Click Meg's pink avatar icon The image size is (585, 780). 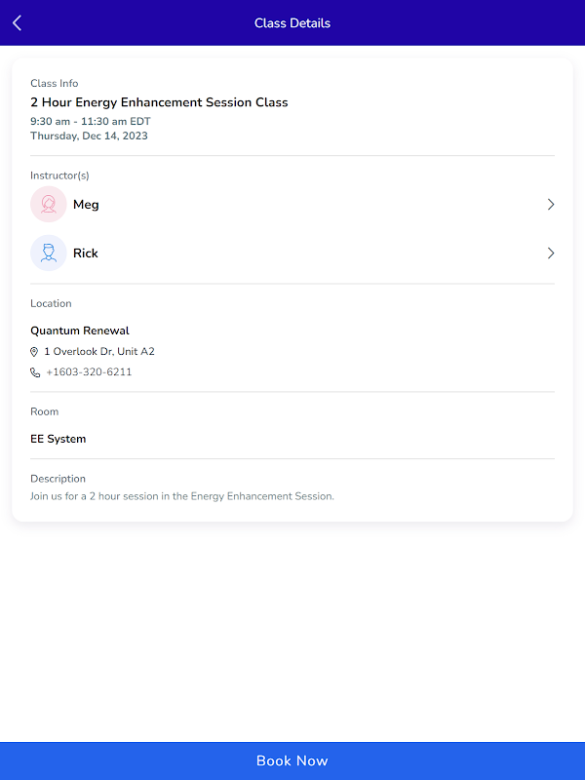pyautogui.click(x=49, y=205)
